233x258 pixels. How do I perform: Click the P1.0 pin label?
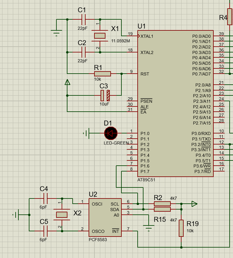point(145,133)
